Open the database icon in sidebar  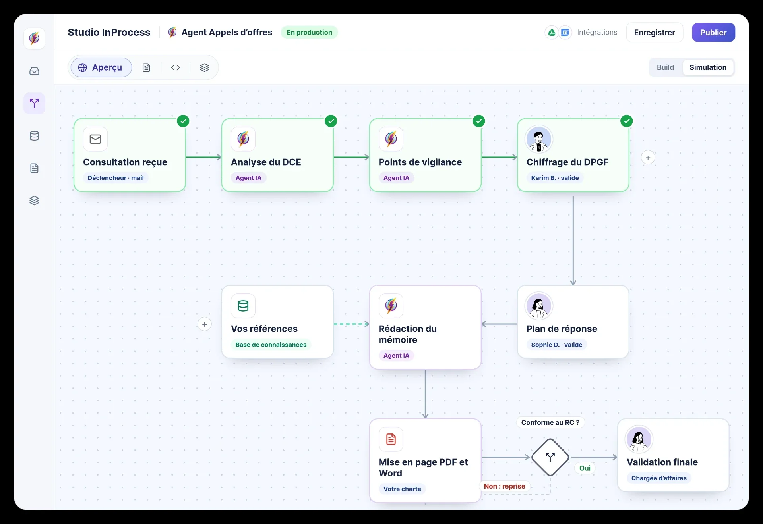tap(34, 136)
